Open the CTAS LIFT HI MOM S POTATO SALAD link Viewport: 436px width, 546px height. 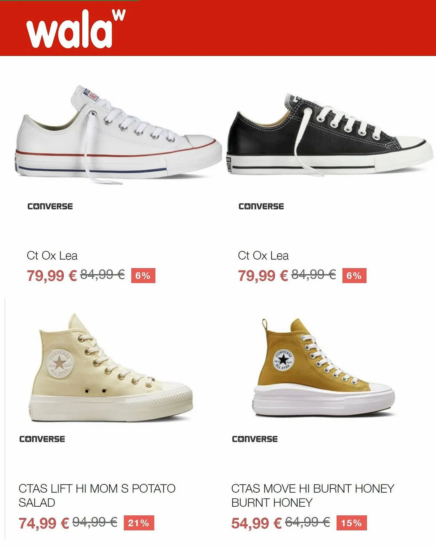pos(97,495)
